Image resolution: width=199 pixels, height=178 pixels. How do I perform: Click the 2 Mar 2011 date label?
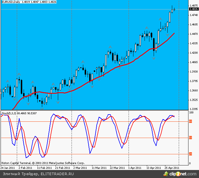click(x=80, y=168)
